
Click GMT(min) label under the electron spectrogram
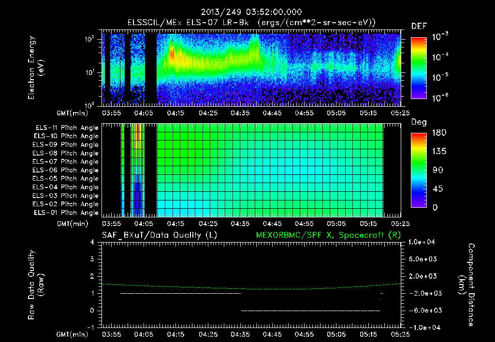(x=73, y=113)
